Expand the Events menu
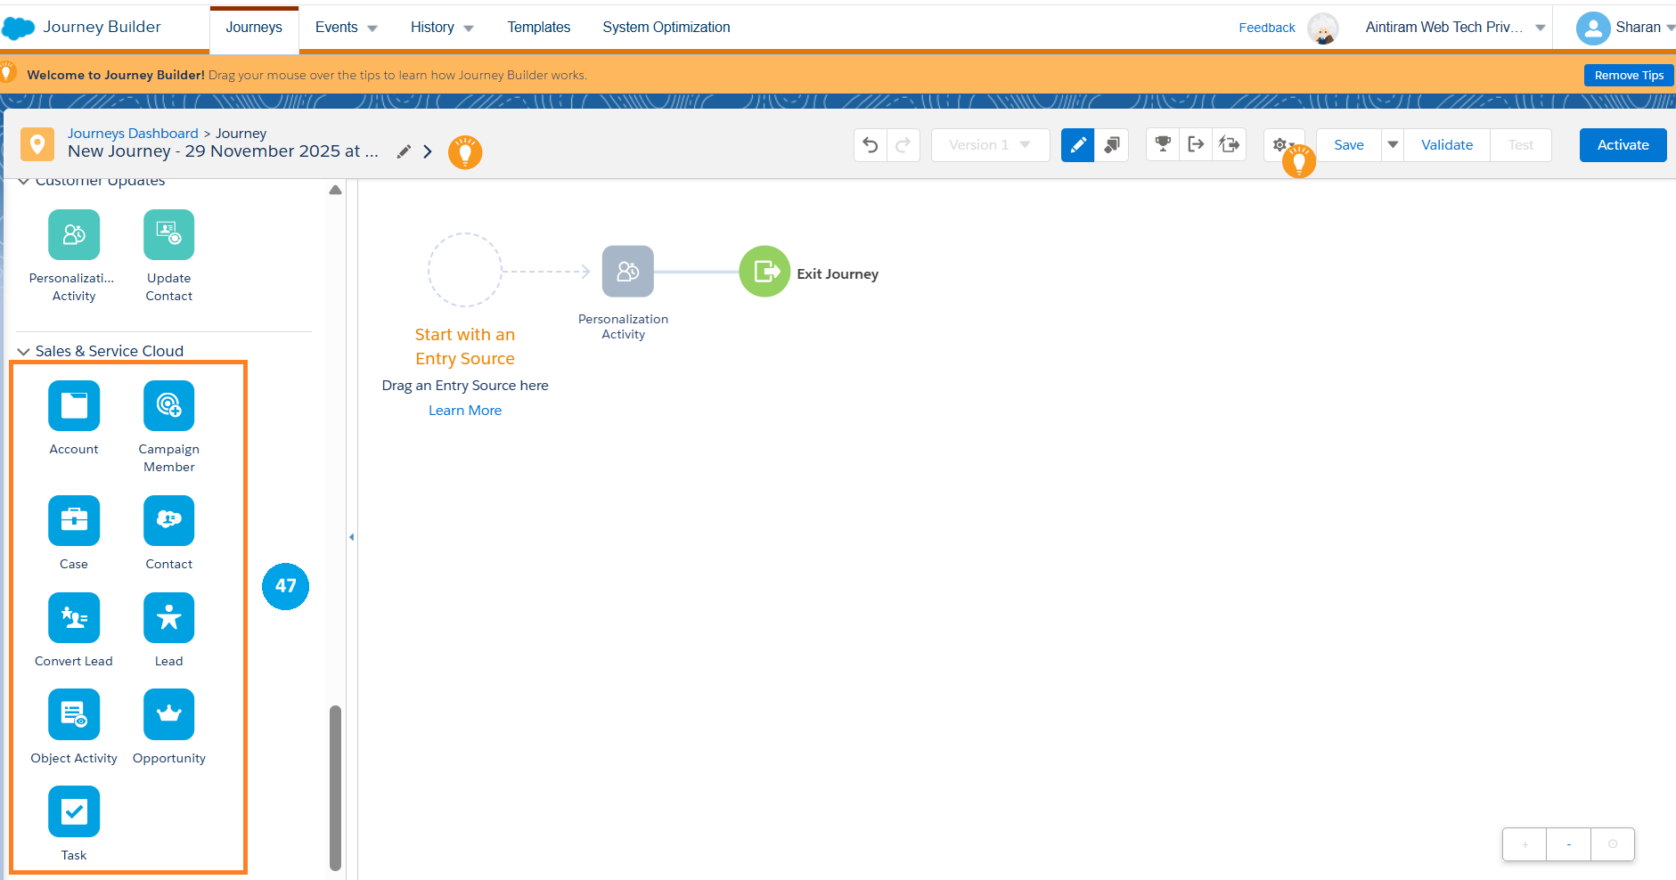This screenshot has width=1676, height=880. (x=346, y=28)
